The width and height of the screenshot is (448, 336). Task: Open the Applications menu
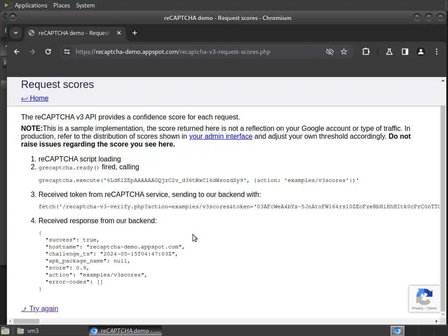[x=31, y=5]
